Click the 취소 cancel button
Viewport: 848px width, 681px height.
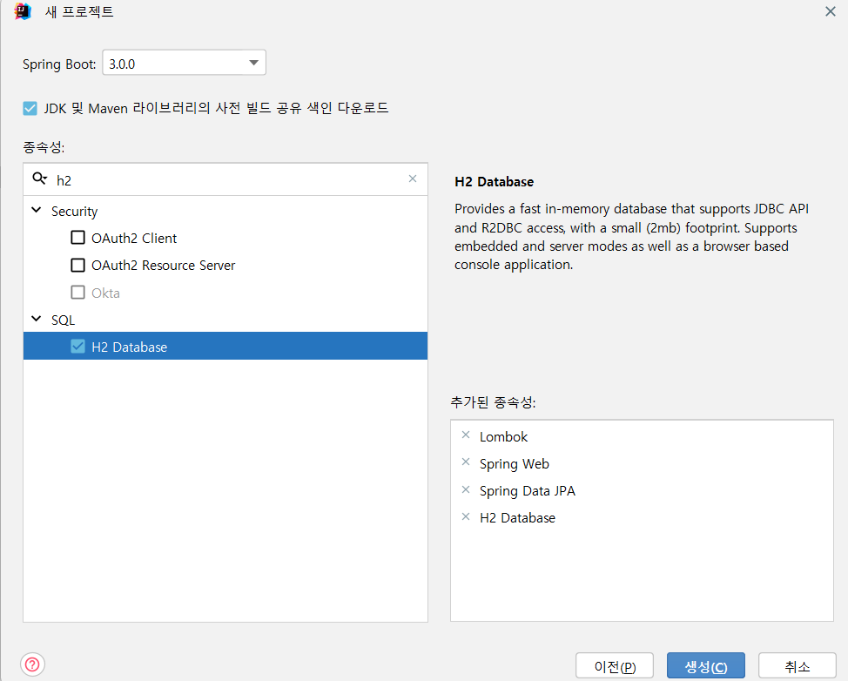point(798,666)
